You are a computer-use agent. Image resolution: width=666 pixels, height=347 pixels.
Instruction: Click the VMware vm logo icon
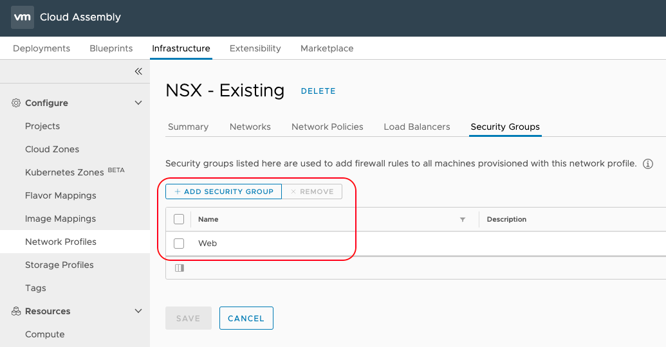tap(23, 17)
